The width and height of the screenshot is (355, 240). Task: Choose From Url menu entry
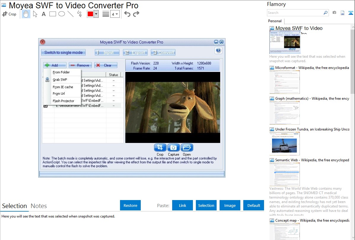click(59, 94)
